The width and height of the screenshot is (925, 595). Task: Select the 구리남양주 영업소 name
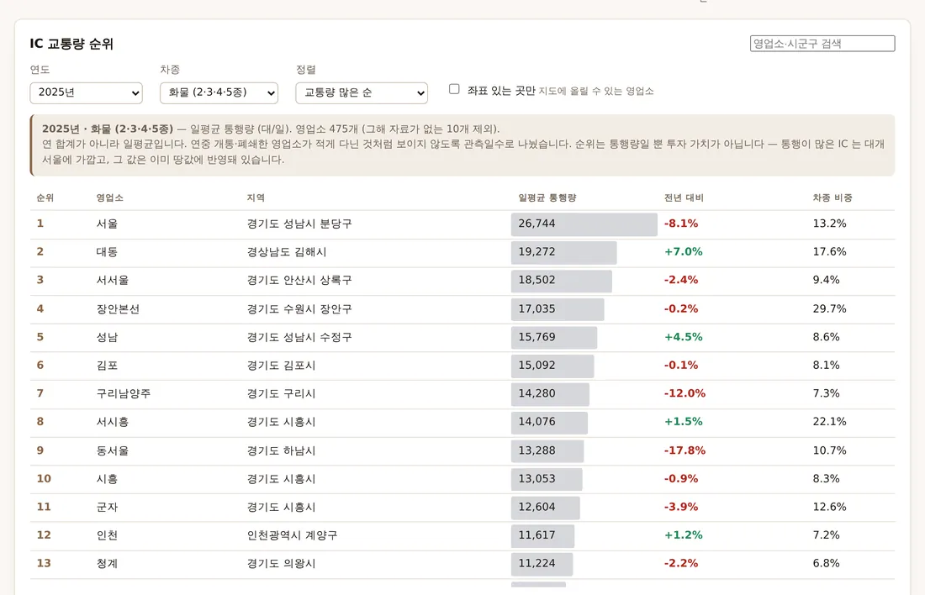[124, 393]
